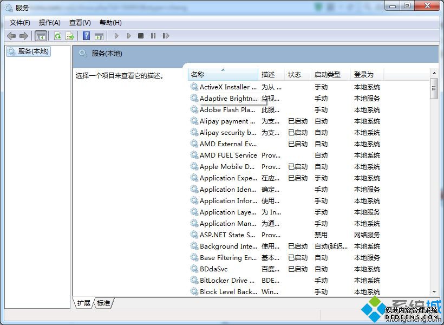This screenshot has width=444, height=325.
Task: Select the BitLocker Drive service name
Action: click(x=227, y=280)
